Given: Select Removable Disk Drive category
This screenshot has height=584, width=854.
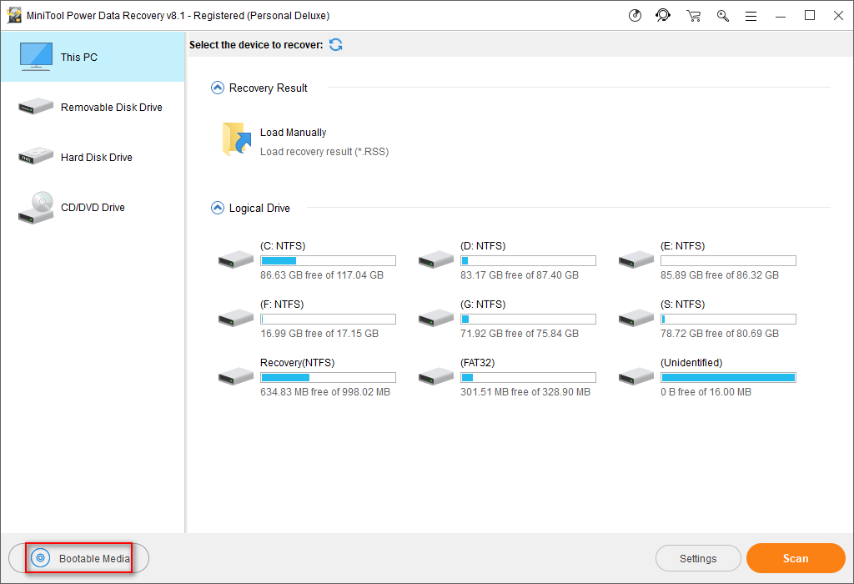Looking at the screenshot, I should (93, 107).
